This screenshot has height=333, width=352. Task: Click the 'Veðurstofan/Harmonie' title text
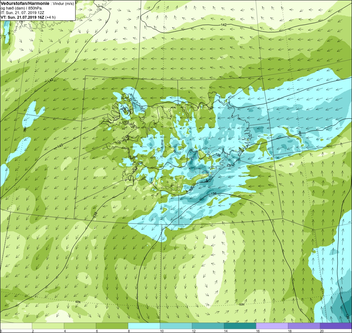pyautogui.click(x=25, y=4)
